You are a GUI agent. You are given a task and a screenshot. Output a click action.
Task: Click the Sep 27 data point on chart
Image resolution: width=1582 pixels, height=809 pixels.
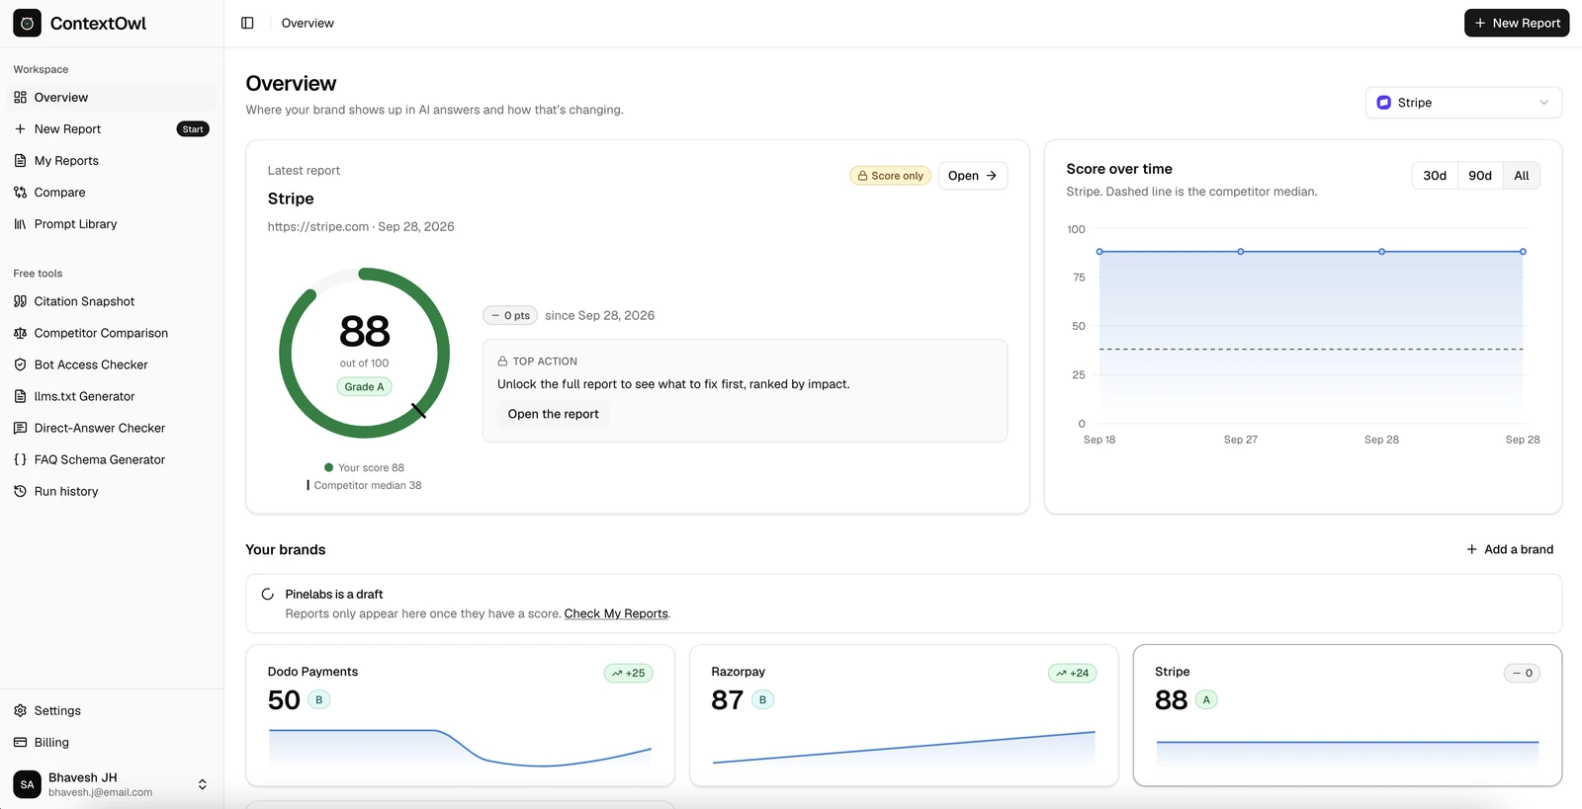coord(1241,252)
